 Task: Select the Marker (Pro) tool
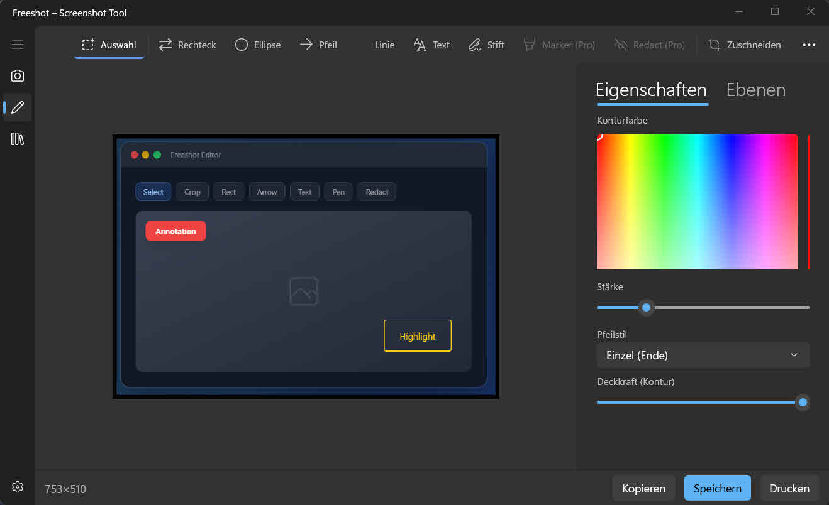(559, 45)
